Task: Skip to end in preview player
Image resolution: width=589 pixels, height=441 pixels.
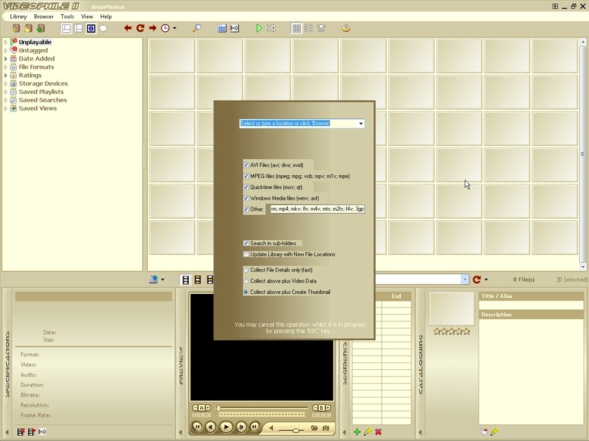Action: pyautogui.click(x=254, y=427)
